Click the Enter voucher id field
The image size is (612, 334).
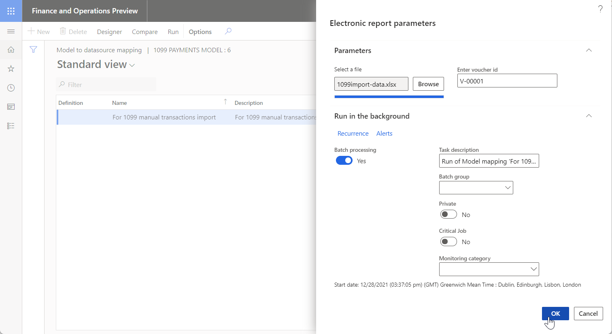[507, 81]
